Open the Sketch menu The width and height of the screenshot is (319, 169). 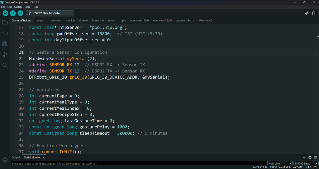point(18,7)
